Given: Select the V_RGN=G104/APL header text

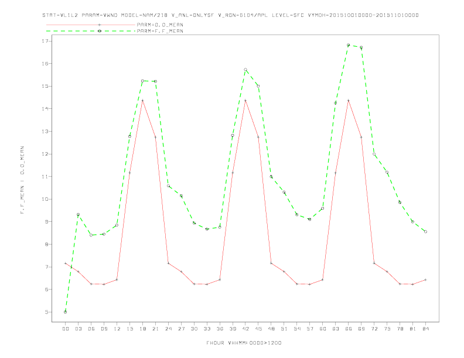Looking at the screenshot, I should tap(243, 15).
